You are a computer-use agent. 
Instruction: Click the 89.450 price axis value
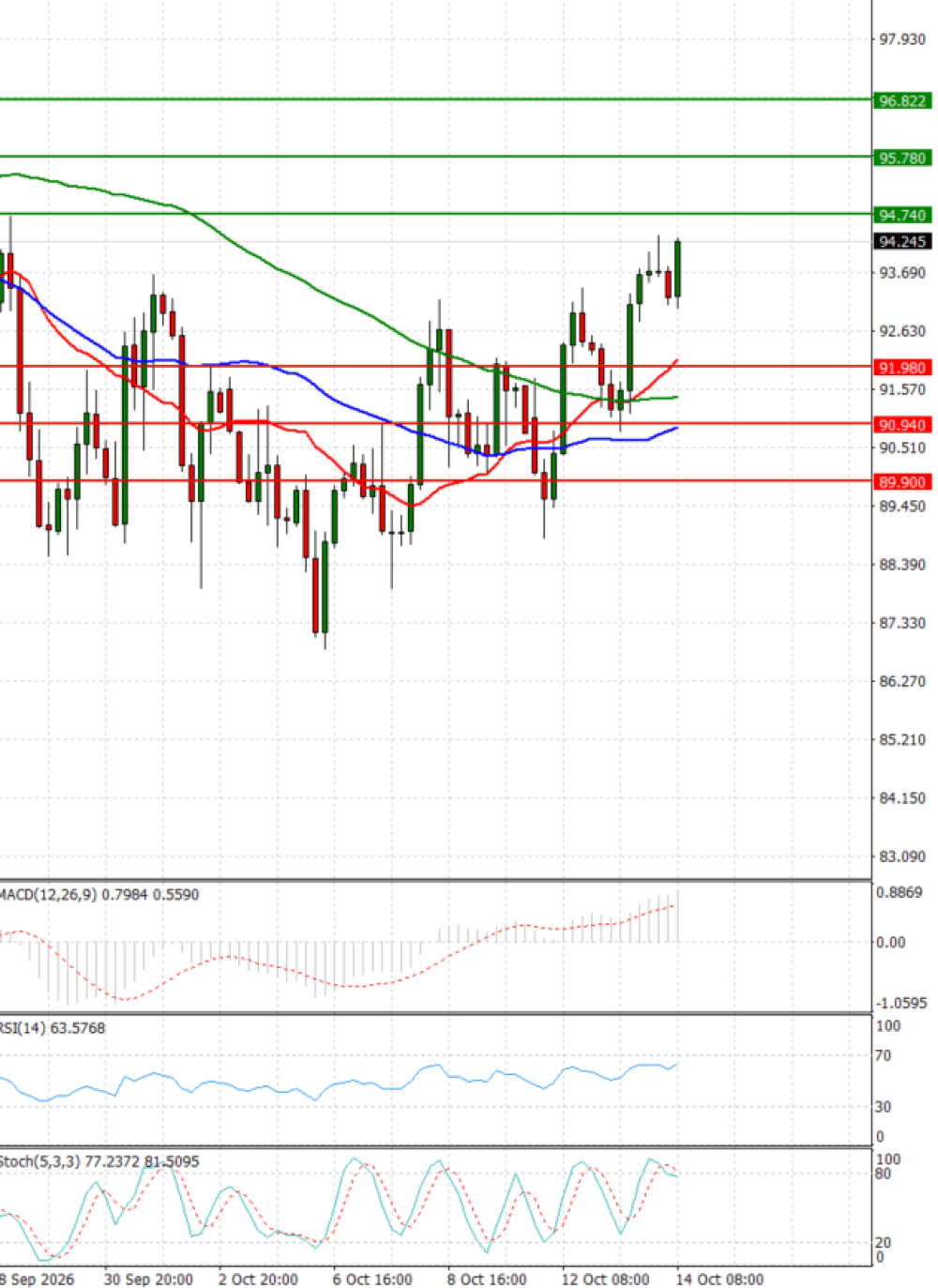(x=901, y=507)
